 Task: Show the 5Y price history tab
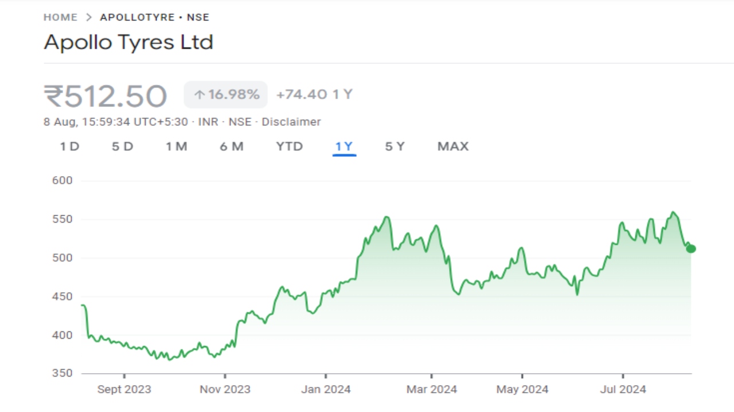coord(395,146)
